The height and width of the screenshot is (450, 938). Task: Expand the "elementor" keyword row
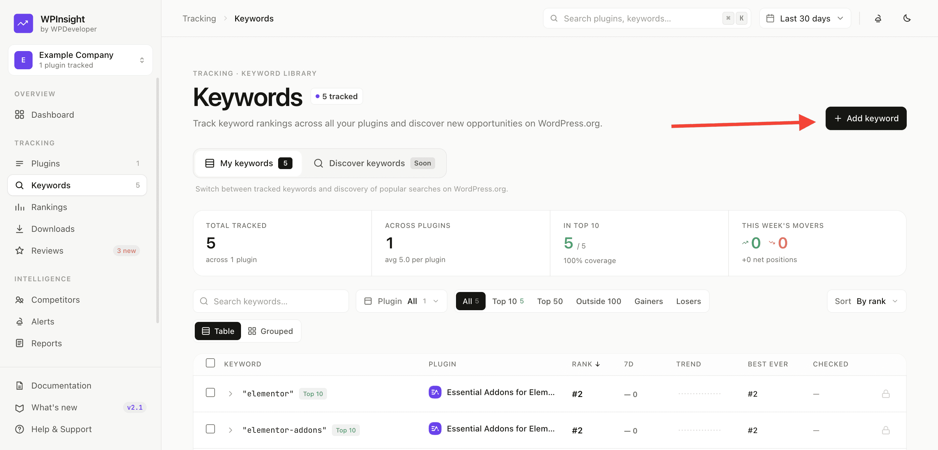231,394
